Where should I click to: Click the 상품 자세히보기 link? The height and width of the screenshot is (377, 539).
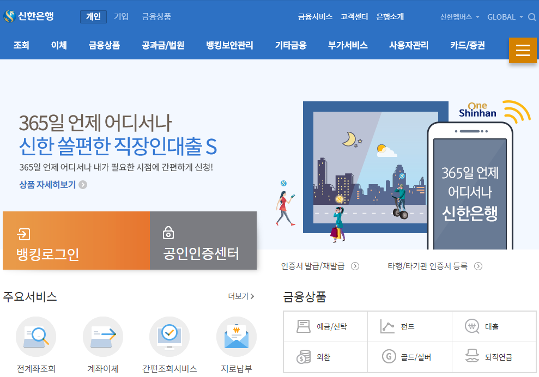[x=47, y=185]
